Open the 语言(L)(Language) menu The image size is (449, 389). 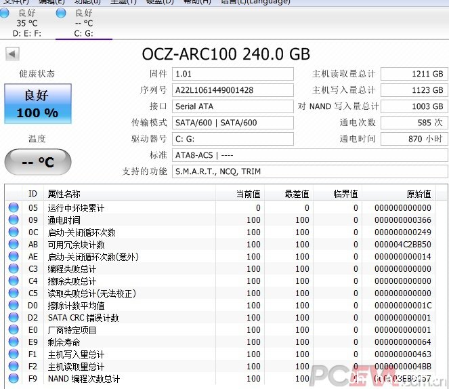click(x=255, y=2)
